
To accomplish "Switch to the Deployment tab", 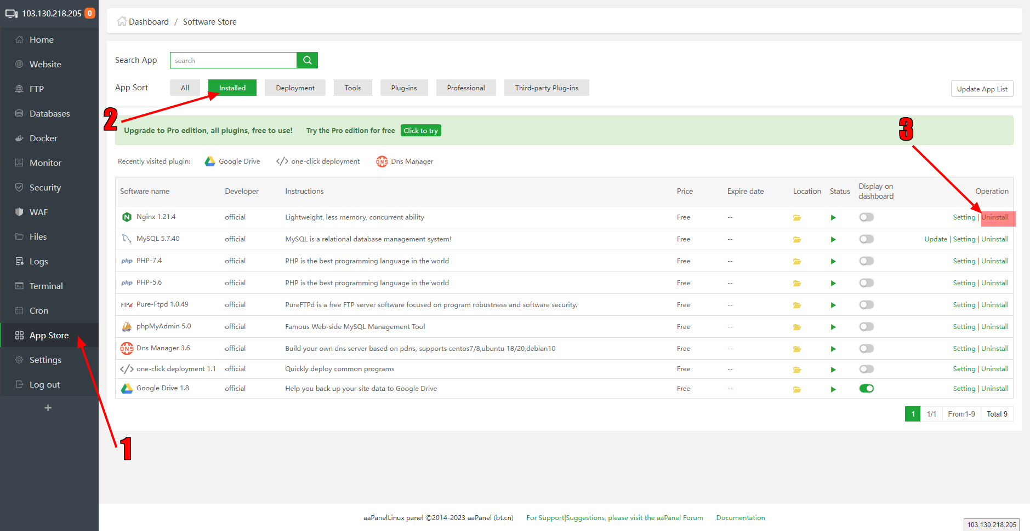I will pos(295,88).
